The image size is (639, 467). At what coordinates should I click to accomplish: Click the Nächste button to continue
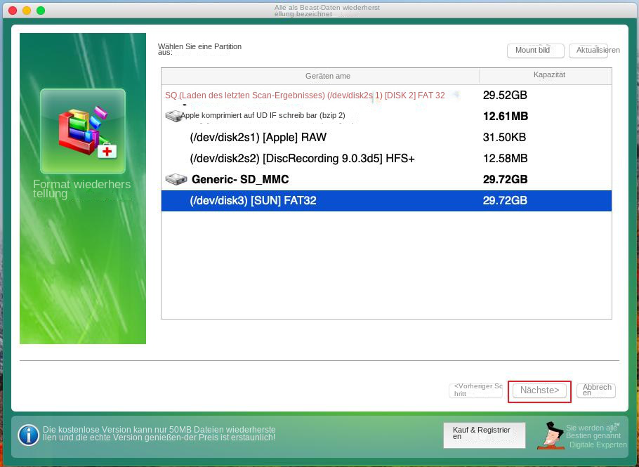coord(539,390)
